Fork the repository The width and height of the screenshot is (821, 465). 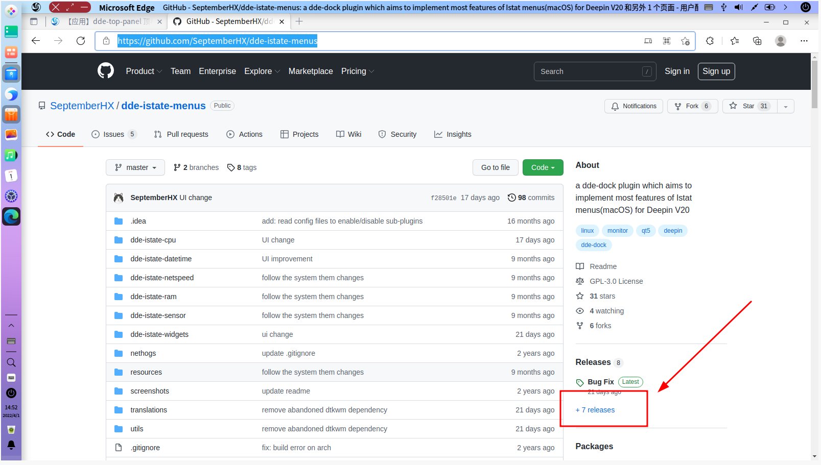693,106
